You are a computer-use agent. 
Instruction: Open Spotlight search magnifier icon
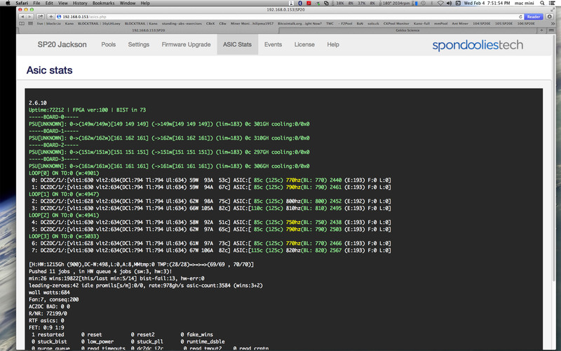click(542, 3)
